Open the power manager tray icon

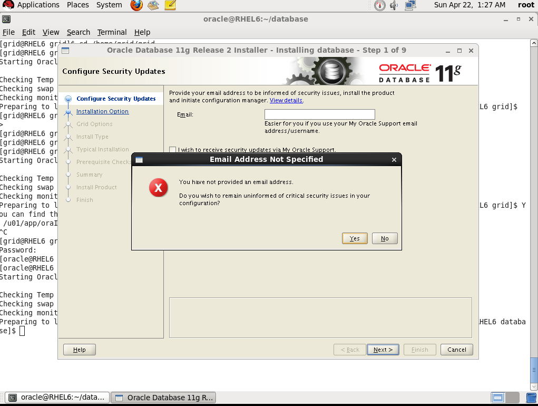coord(379,5)
